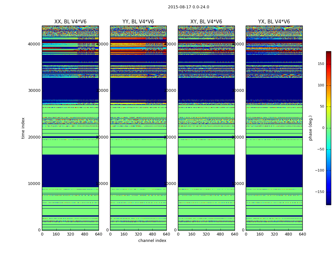336x256 pixels.
Task: Select the "channel index" x-axis label
Action: click(x=152, y=241)
